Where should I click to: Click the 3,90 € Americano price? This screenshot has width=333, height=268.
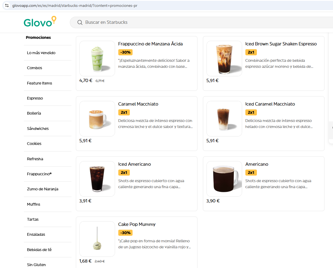pyautogui.click(x=213, y=201)
